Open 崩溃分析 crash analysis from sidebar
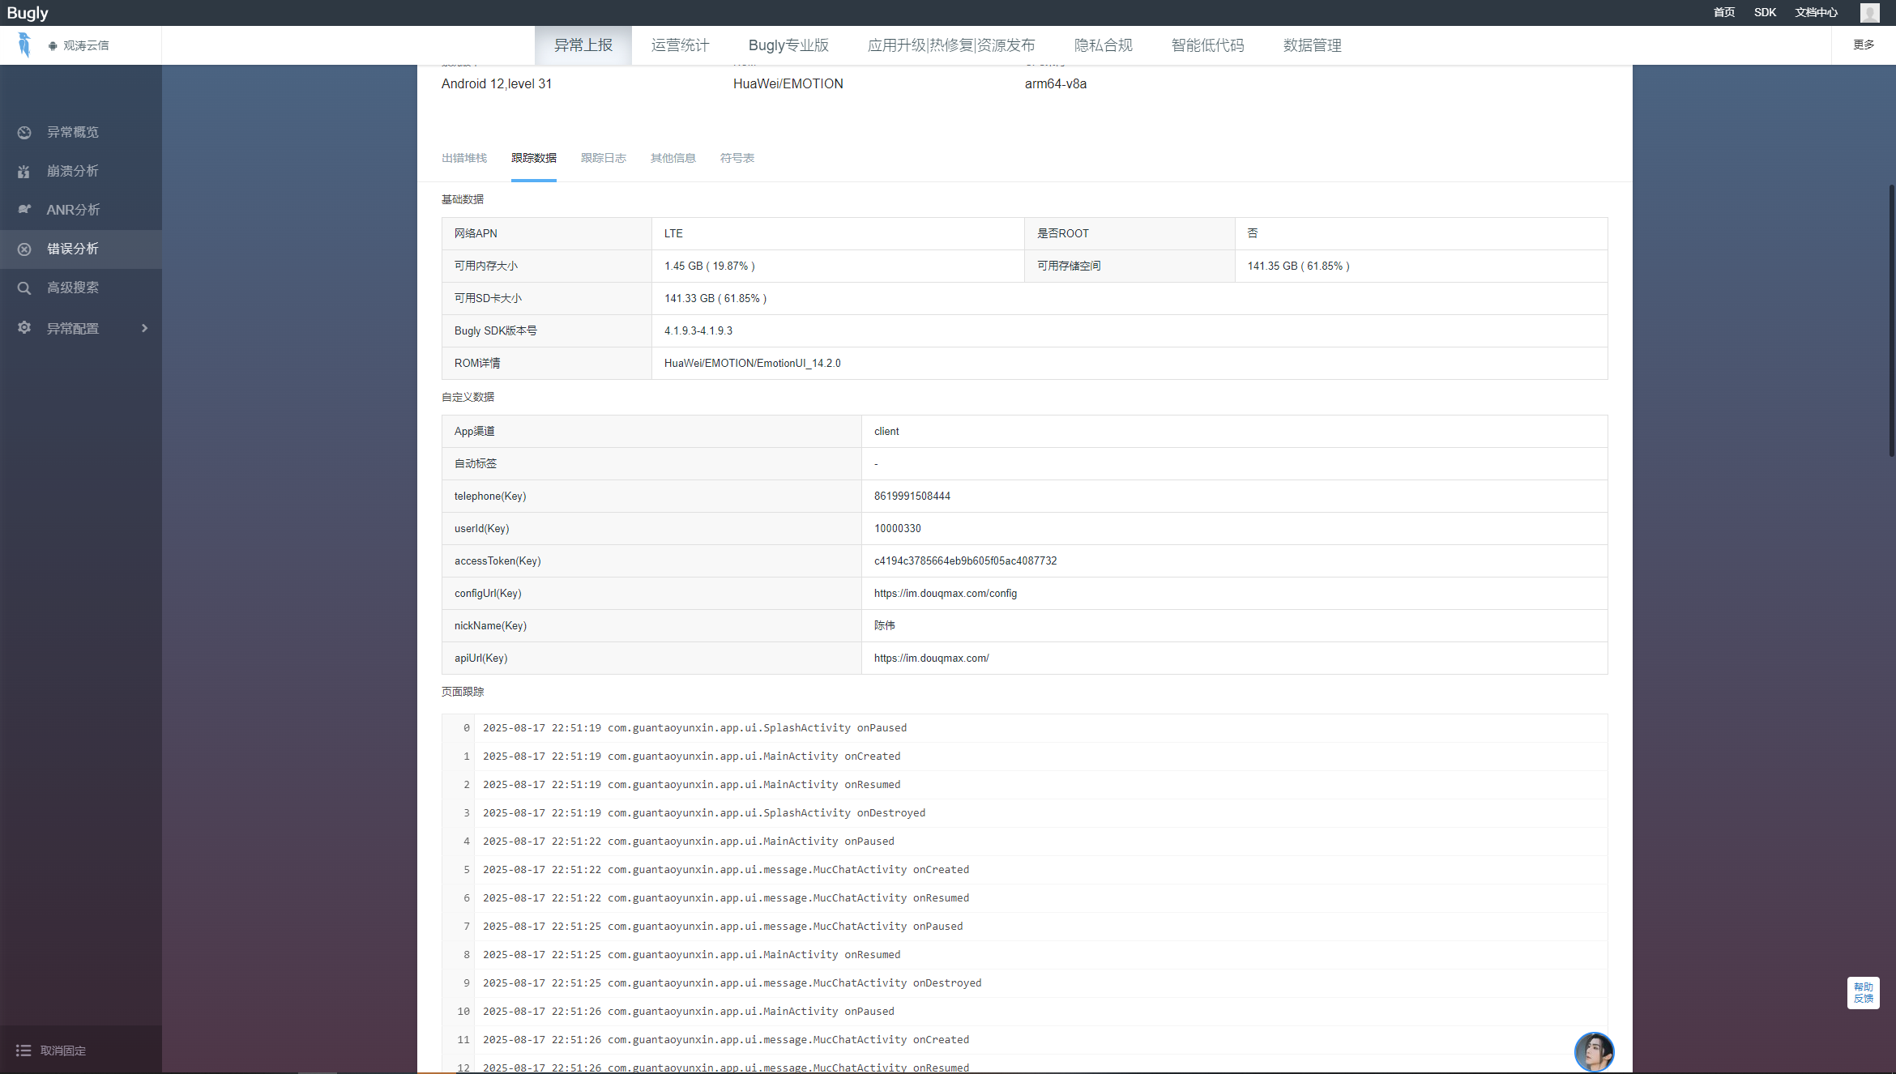1896x1074 pixels. [24, 171]
